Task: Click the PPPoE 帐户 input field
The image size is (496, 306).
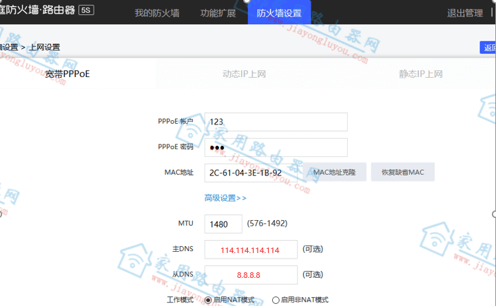Action: (276, 122)
